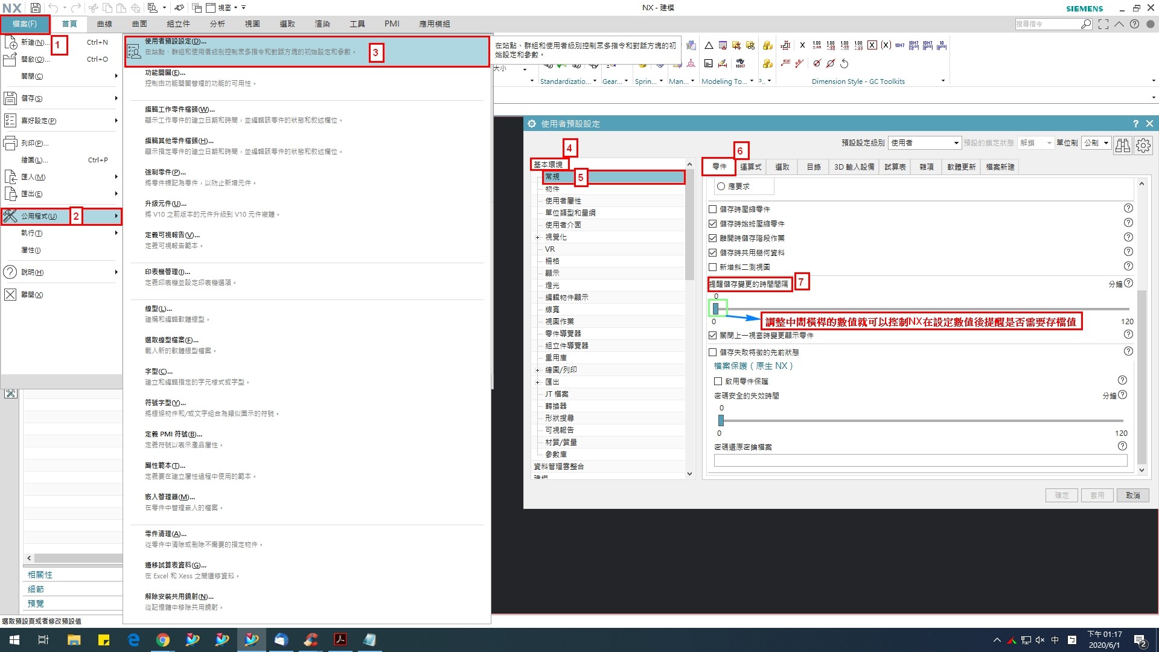Click the Save disk icon in the quick access toolbar
This screenshot has width=1159, height=652.
click(35, 8)
